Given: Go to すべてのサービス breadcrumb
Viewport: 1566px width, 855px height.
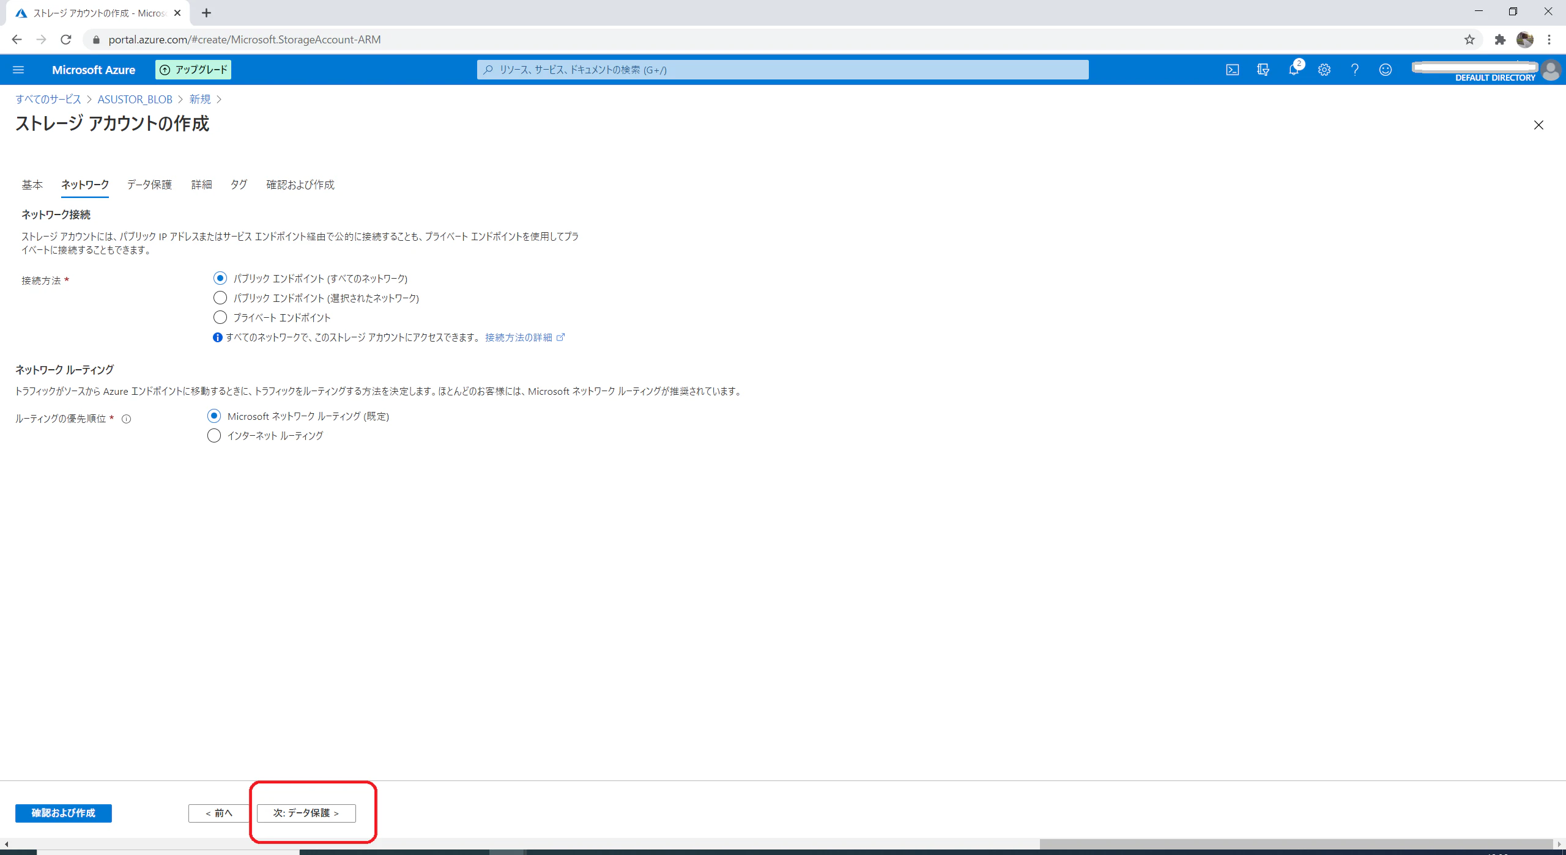Looking at the screenshot, I should [x=48, y=100].
